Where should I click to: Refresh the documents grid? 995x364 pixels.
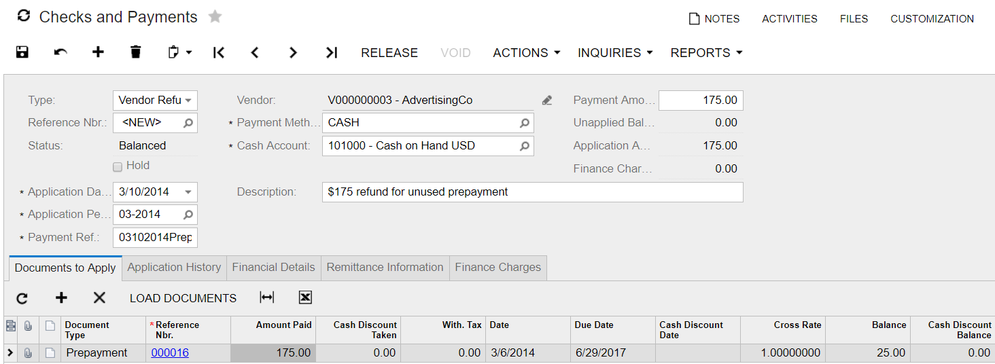22,298
